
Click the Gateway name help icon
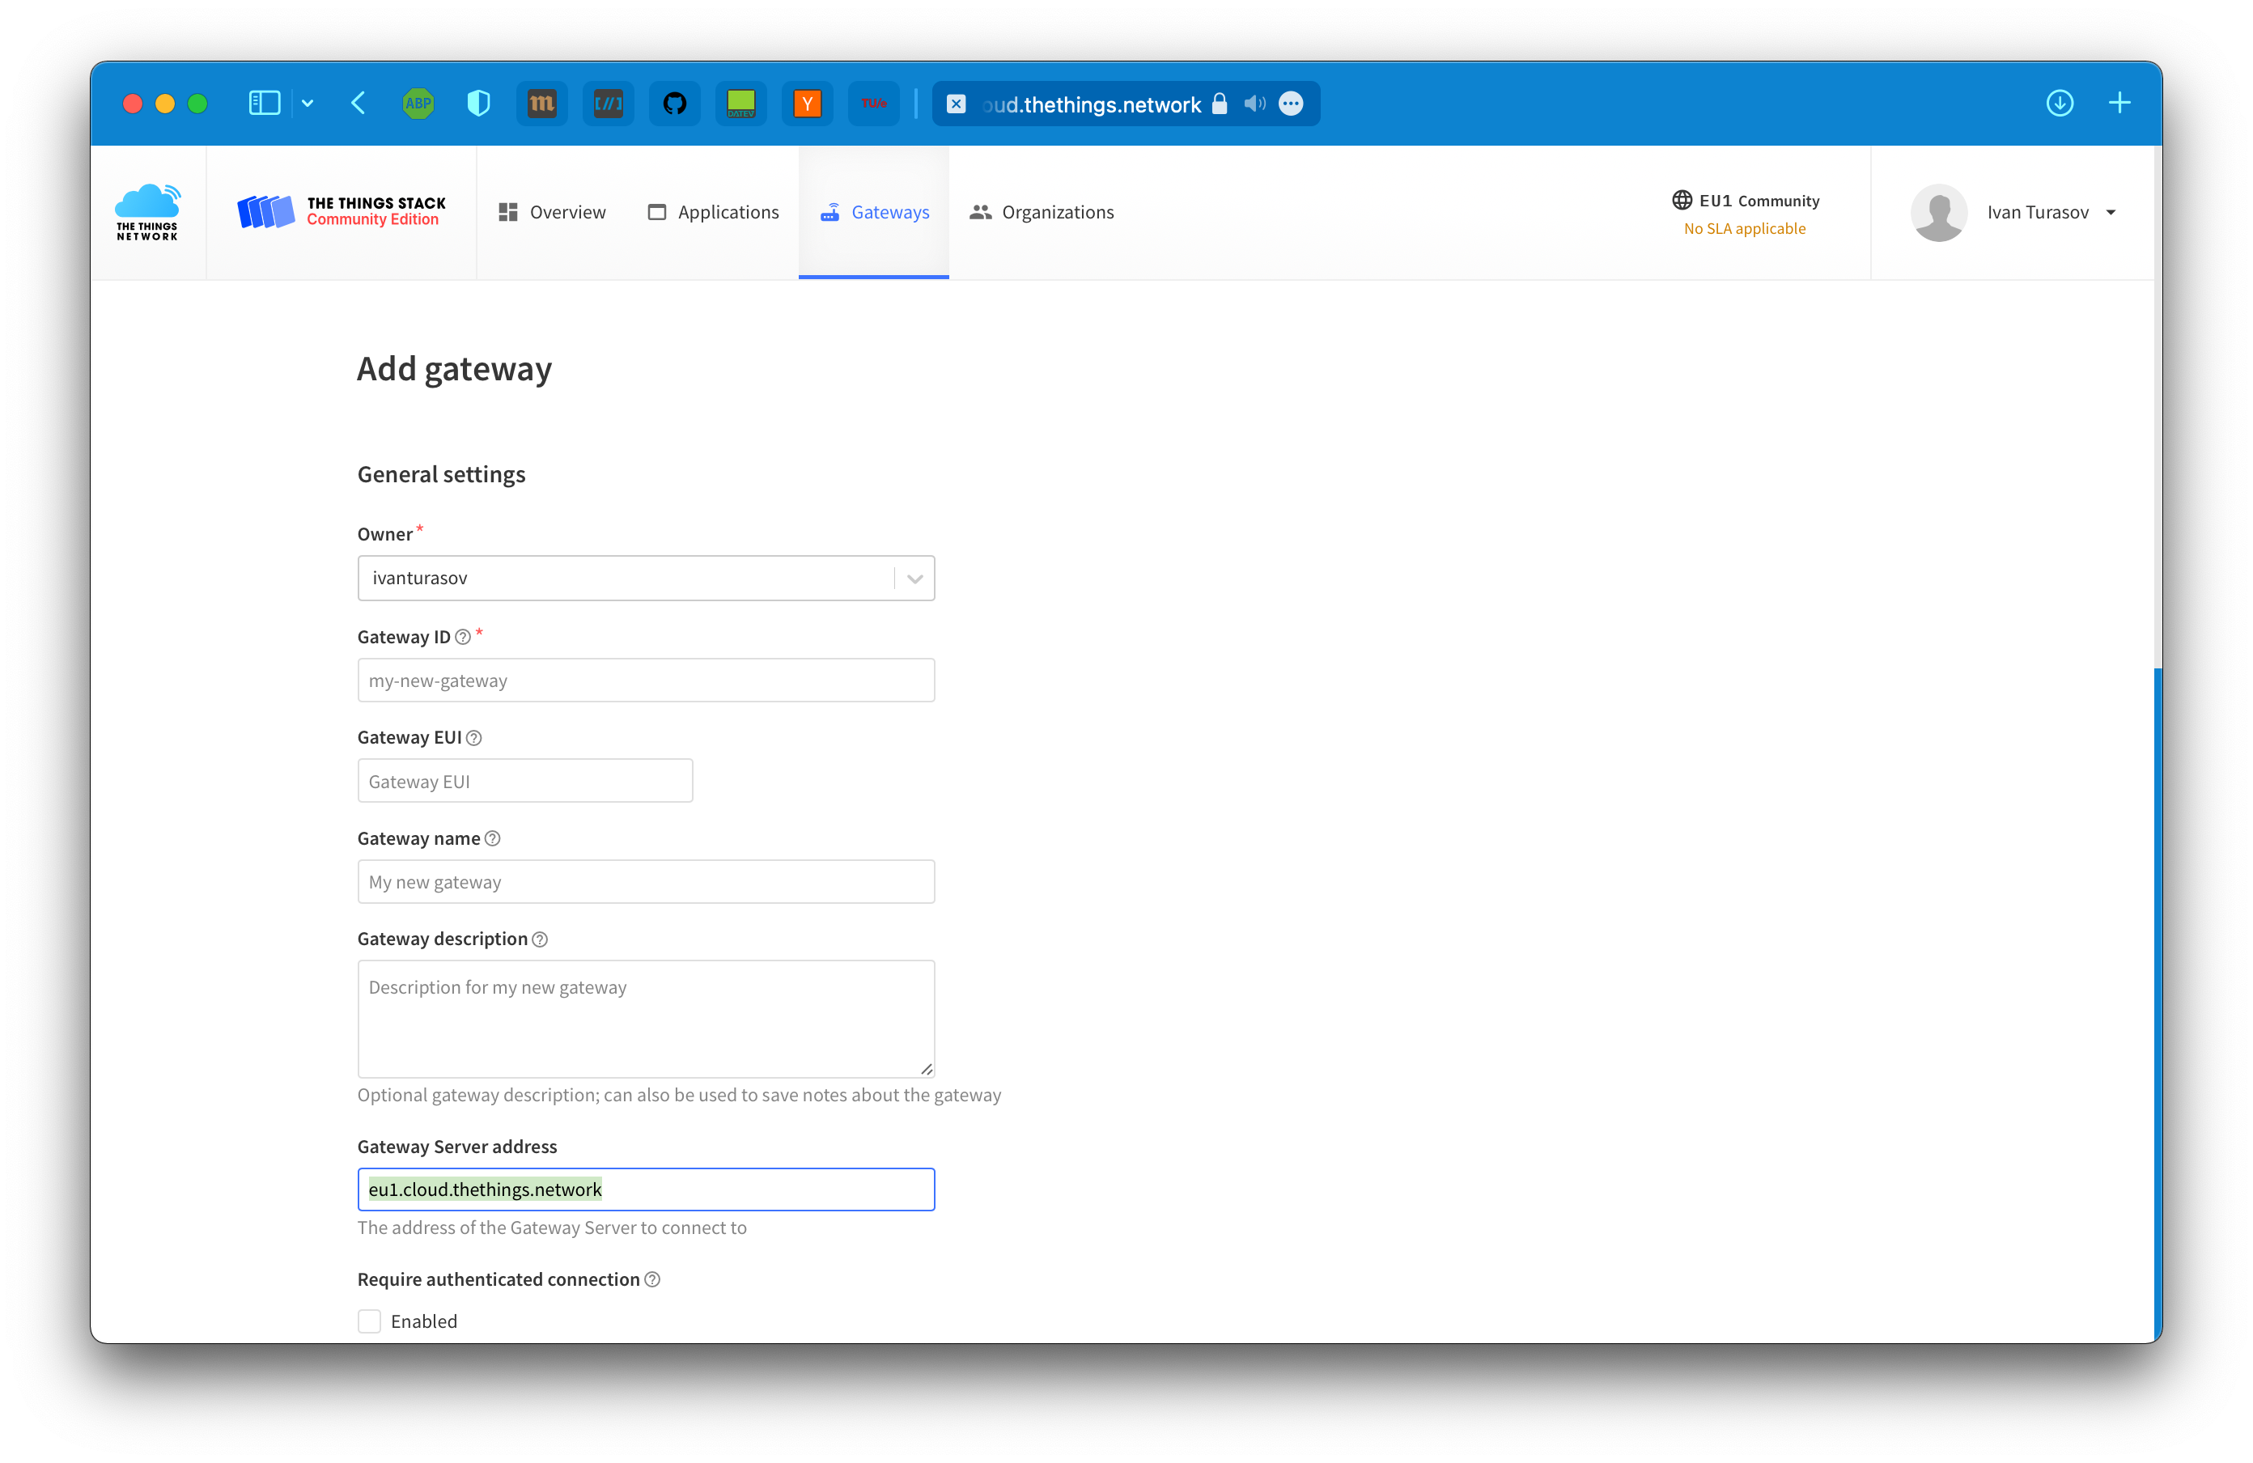(x=492, y=838)
